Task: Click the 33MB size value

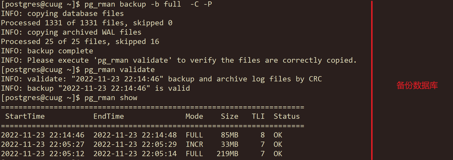Action: click(x=230, y=144)
